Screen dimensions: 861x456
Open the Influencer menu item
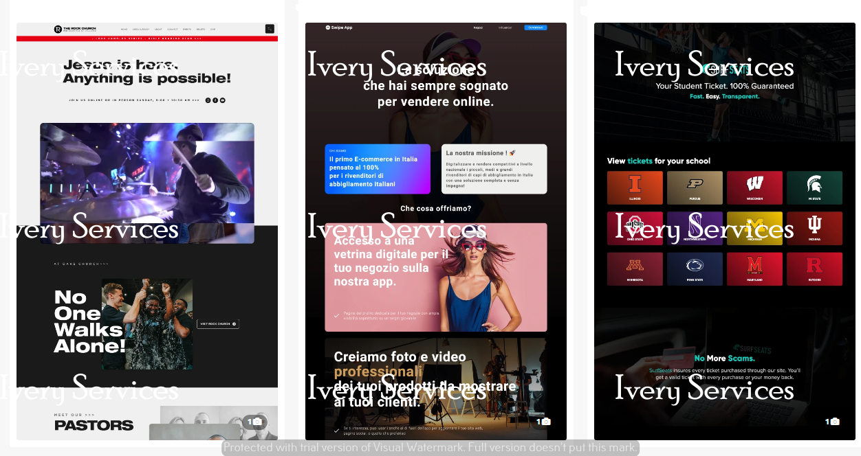coord(505,27)
